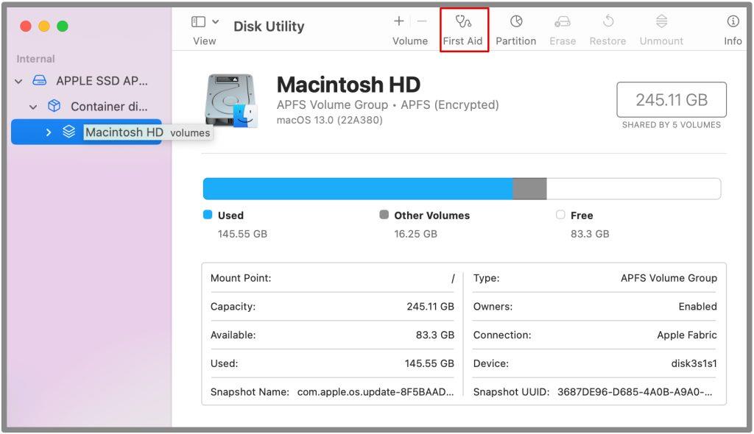Select Container di... in the sidebar

point(109,106)
